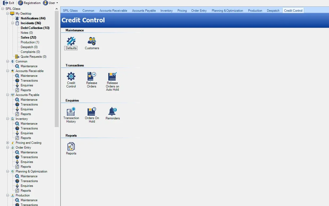Collapse the Production tree node
329x206 pixels.
8,195
